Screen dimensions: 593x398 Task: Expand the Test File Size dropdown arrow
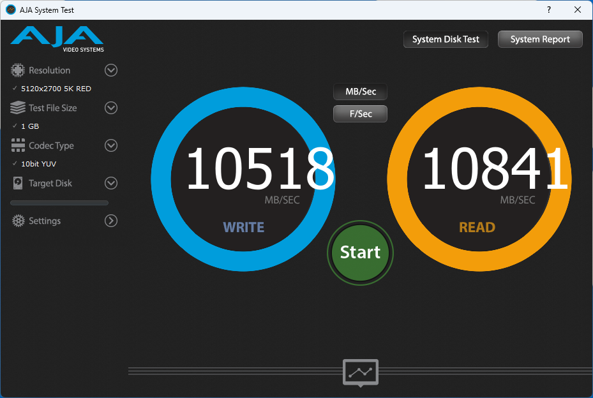pos(111,108)
